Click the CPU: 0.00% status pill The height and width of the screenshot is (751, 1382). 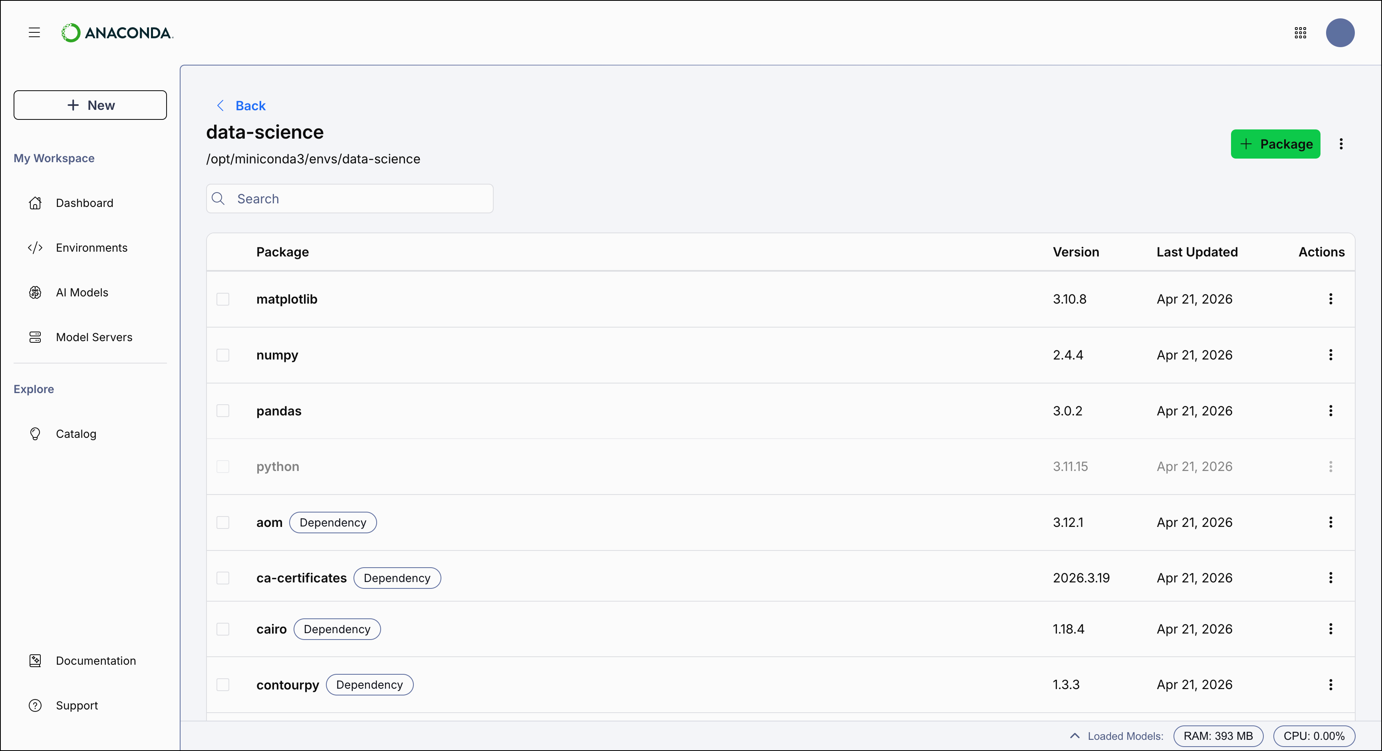tap(1314, 736)
